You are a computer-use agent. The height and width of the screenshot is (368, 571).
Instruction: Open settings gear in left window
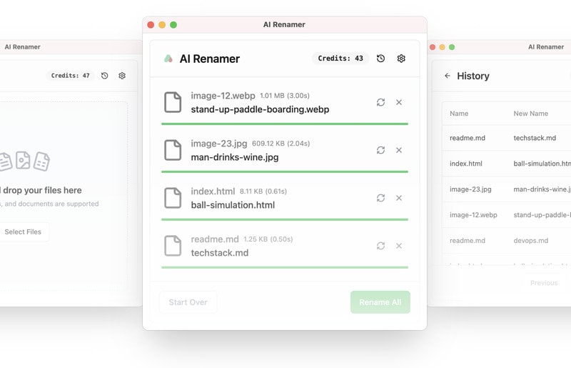122,76
